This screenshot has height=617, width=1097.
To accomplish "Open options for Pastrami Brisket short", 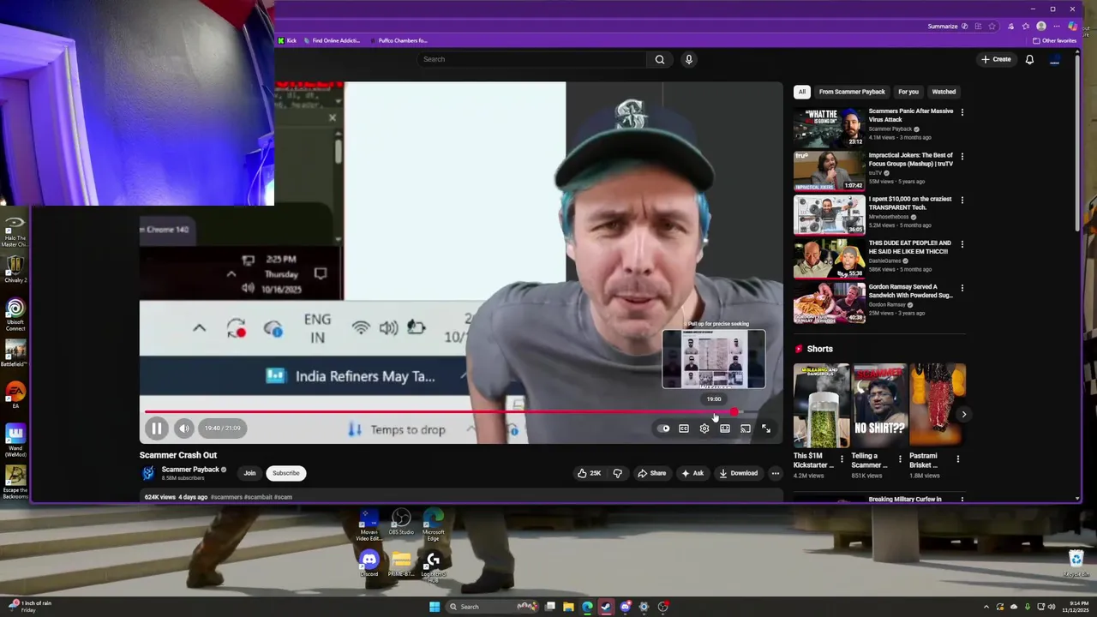I will coord(957,459).
